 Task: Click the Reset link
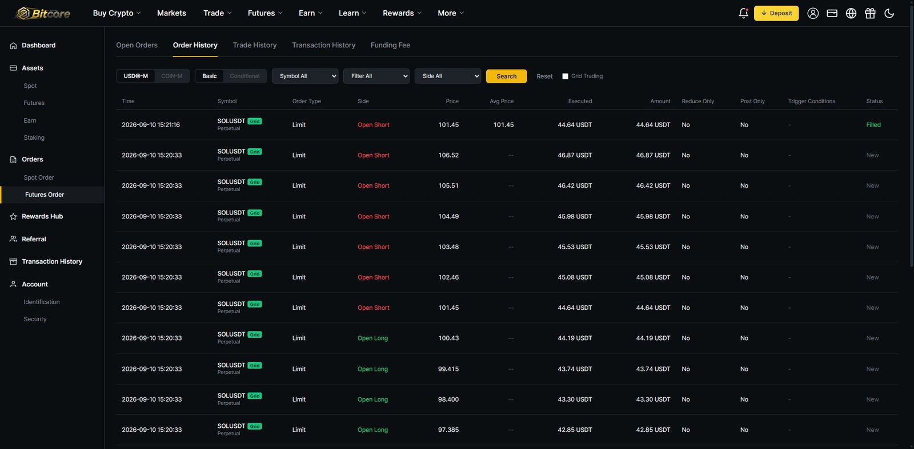click(x=544, y=76)
